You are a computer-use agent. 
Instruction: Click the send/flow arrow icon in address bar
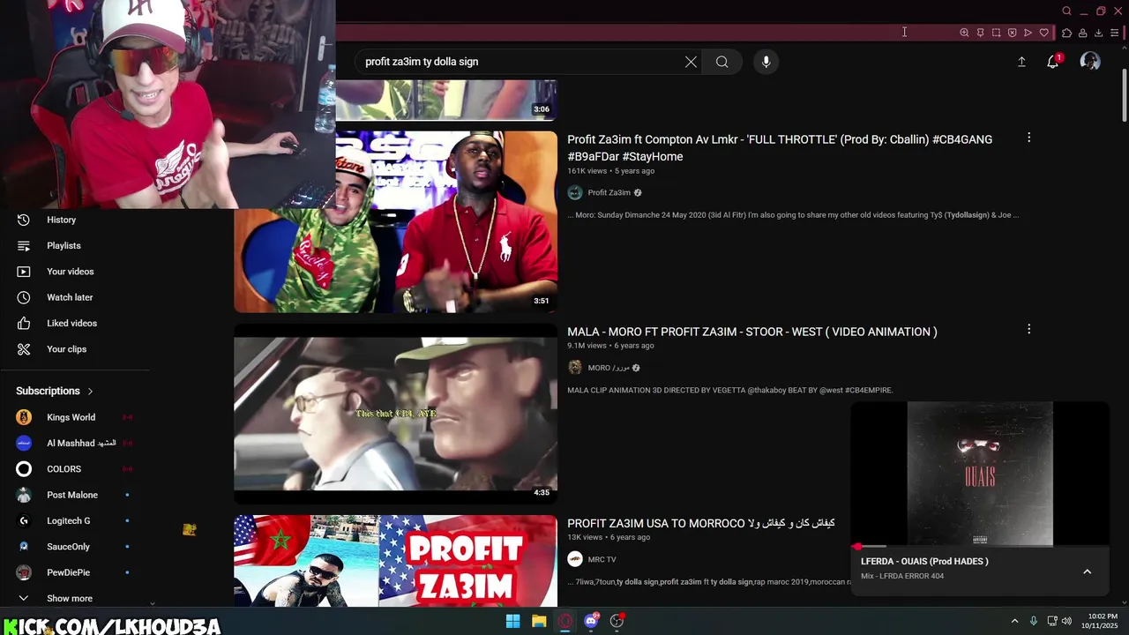pyautogui.click(x=1028, y=33)
